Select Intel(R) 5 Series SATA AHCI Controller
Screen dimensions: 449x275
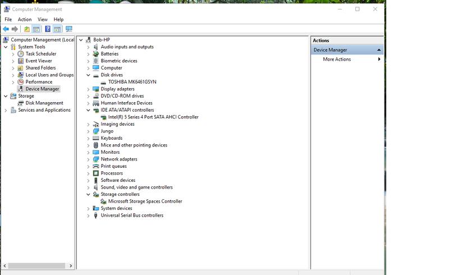click(x=153, y=117)
